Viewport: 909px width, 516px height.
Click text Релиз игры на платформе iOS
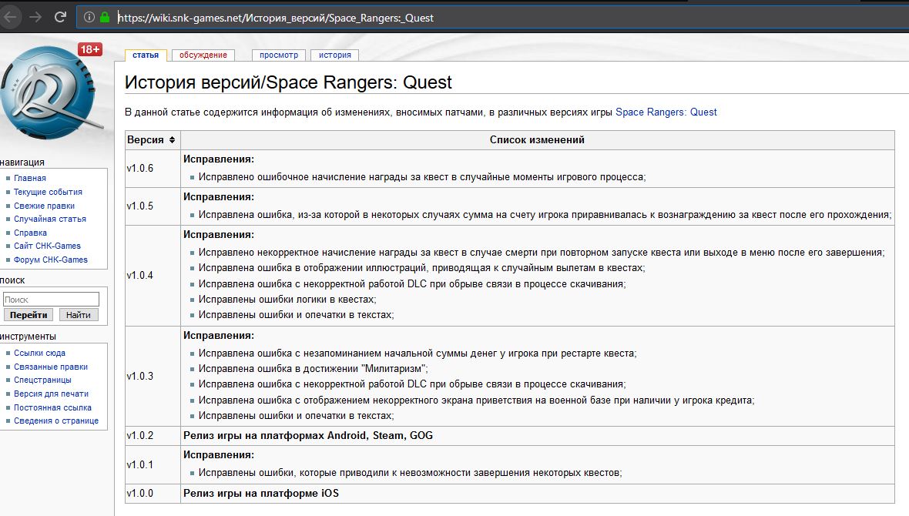[261, 494]
